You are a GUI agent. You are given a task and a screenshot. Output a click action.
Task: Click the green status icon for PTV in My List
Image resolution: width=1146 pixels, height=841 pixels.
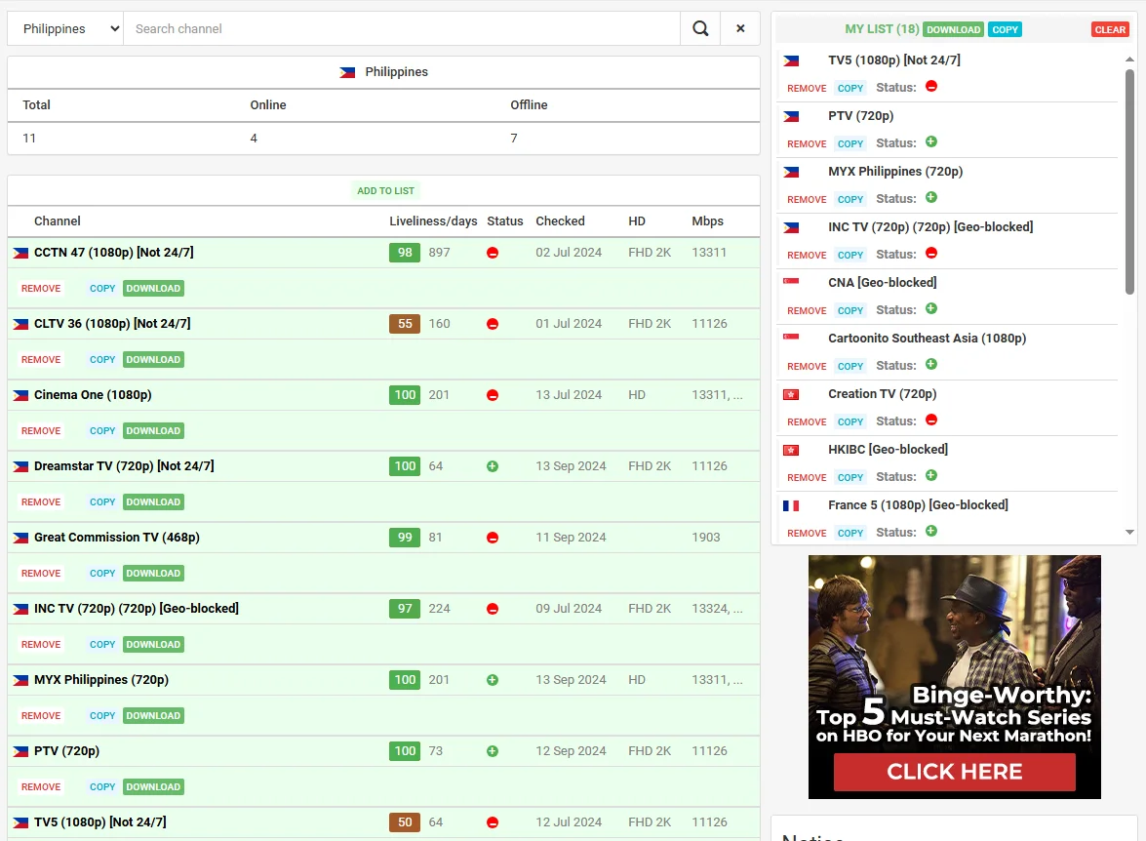931,141
